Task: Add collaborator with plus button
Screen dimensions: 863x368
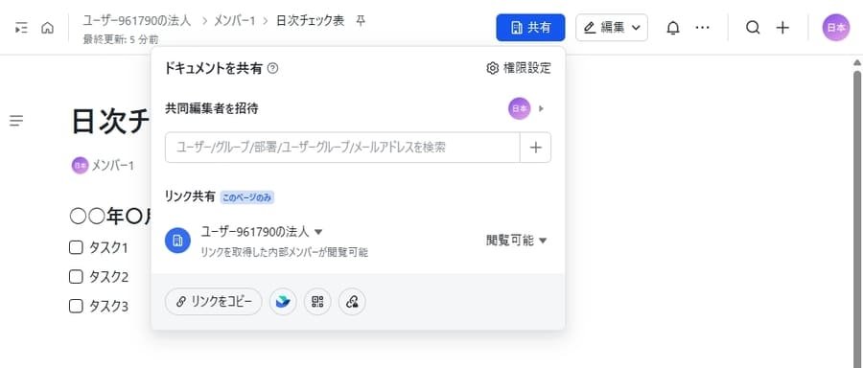Action: tap(535, 148)
